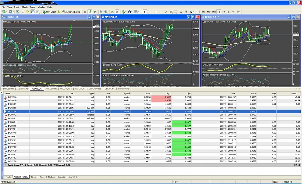
Task: Toggle chart auto scroll icon
Action: (112, 12)
